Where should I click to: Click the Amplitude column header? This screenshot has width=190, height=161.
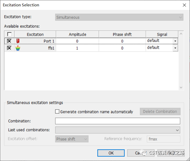pos(77,34)
